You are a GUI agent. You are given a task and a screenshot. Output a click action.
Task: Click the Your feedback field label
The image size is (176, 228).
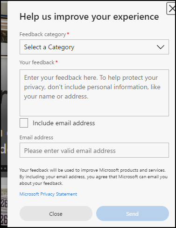pyautogui.click(x=37, y=62)
